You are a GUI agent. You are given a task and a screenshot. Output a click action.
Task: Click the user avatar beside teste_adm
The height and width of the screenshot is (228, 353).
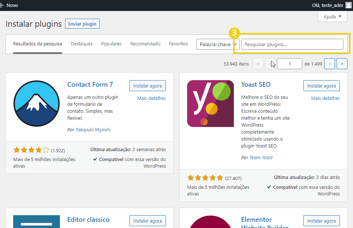coord(349,5)
